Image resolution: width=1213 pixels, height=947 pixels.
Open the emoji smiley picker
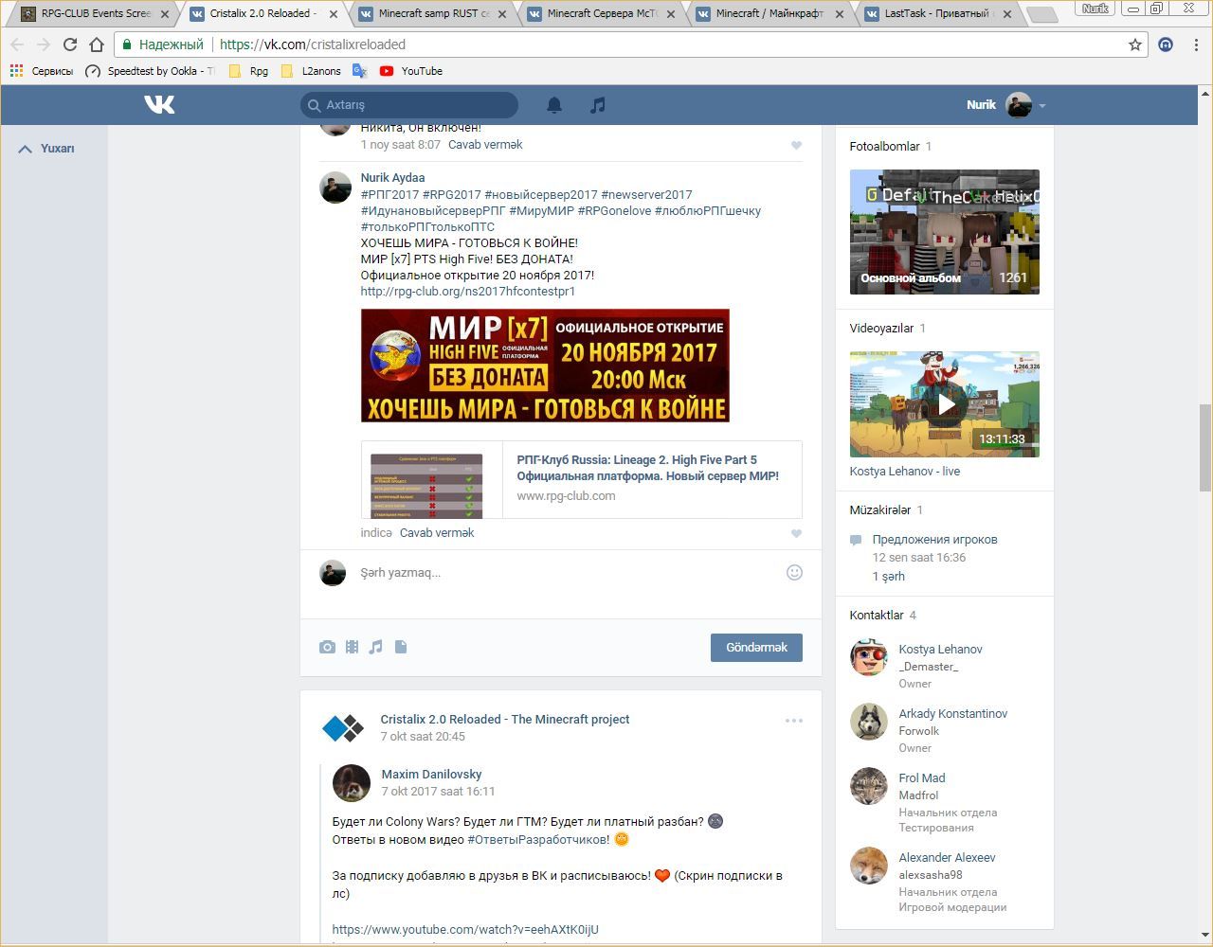click(794, 572)
